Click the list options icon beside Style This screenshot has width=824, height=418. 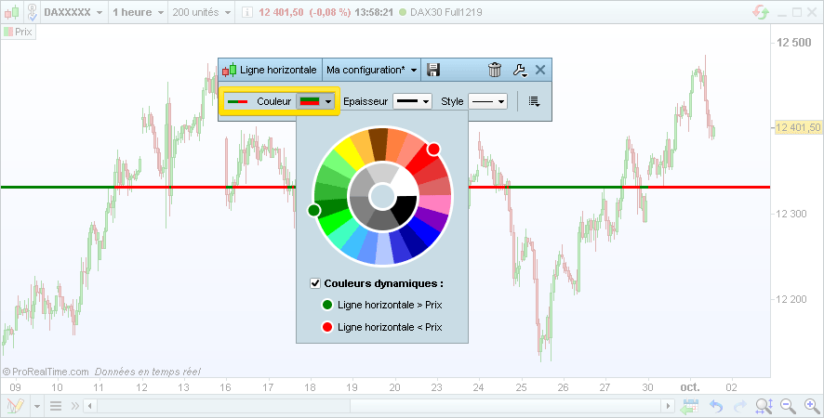pos(535,101)
